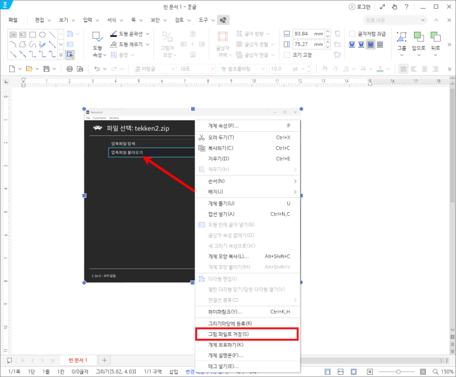456x377 pixels.
Task: Click the vertical scrollbar thumb
Action: click(x=452, y=145)
